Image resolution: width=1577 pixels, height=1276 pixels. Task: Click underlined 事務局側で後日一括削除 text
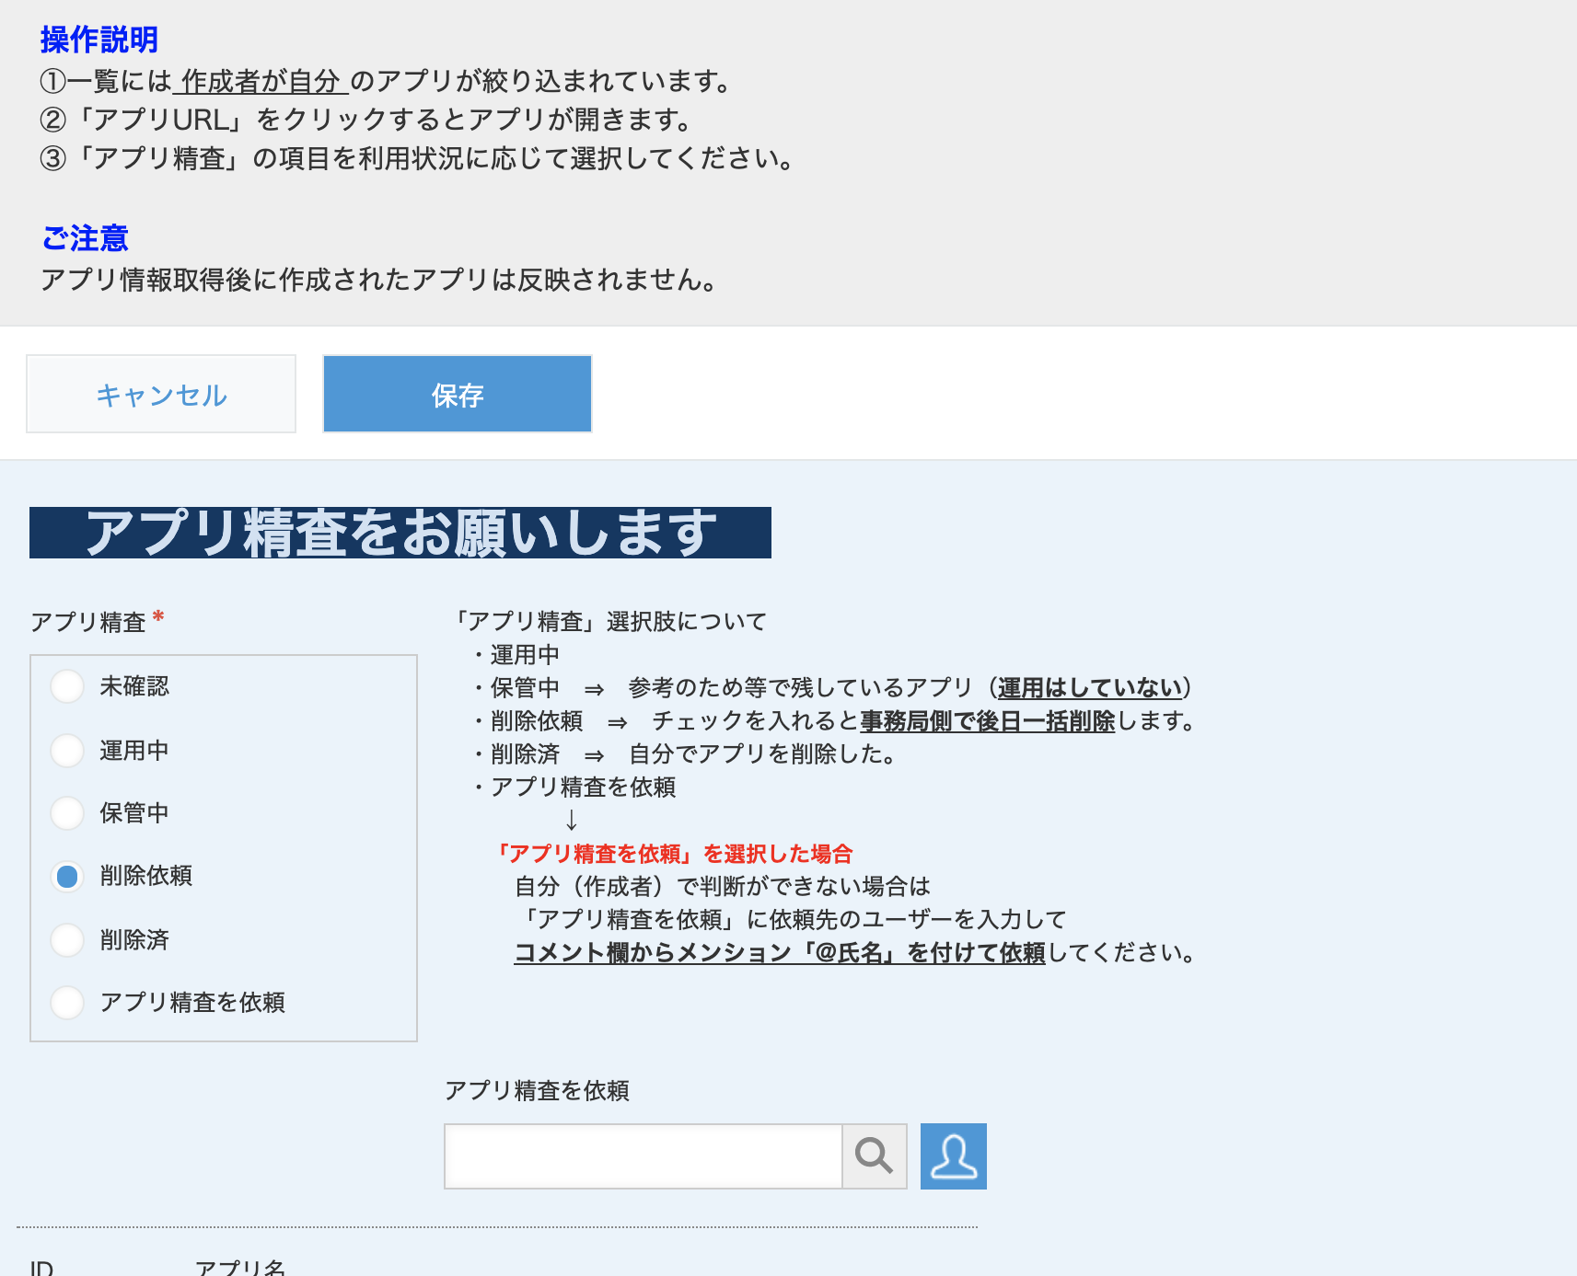pos(988,721)
